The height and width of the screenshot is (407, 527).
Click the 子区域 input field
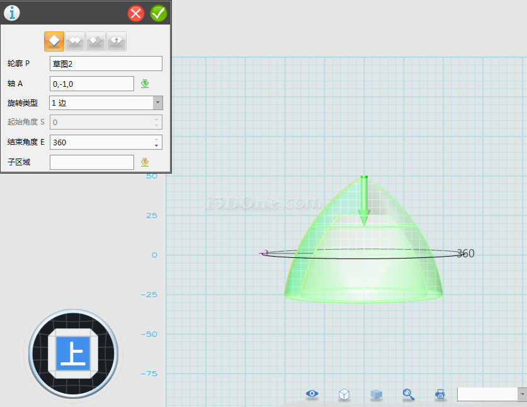(x=91, y=162)
